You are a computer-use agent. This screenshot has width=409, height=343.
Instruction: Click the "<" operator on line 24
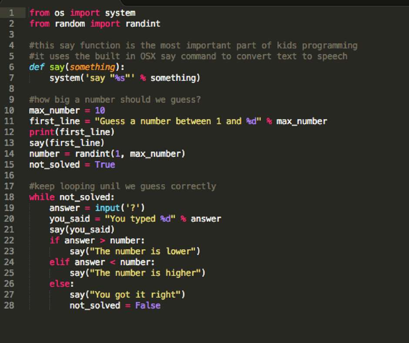point(113,262)
